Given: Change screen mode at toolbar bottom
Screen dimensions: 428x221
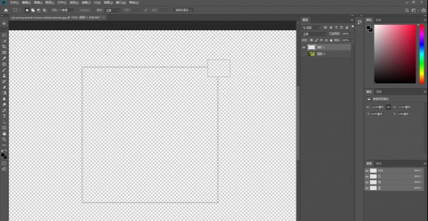Looking at the screenshot, I should [x=4, y=169].
